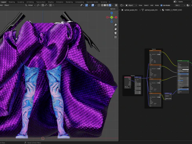Switch to the Rendering workspace tab
192x144 pixels.
pyautogui.click(x=69, y=2)
